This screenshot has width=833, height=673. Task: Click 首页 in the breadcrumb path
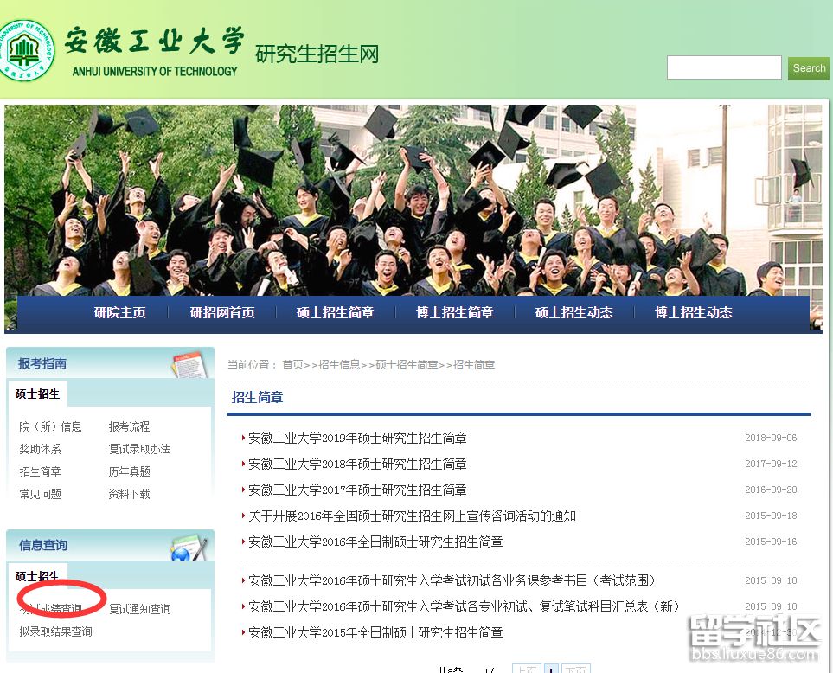[x=292, y=365]
